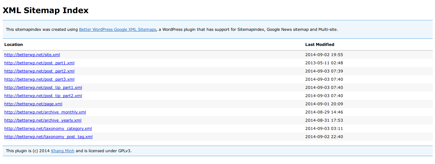Open the Better WordPress Google XML Sitemaps link
The image size is (435, 164).
[x=118, y=30]
